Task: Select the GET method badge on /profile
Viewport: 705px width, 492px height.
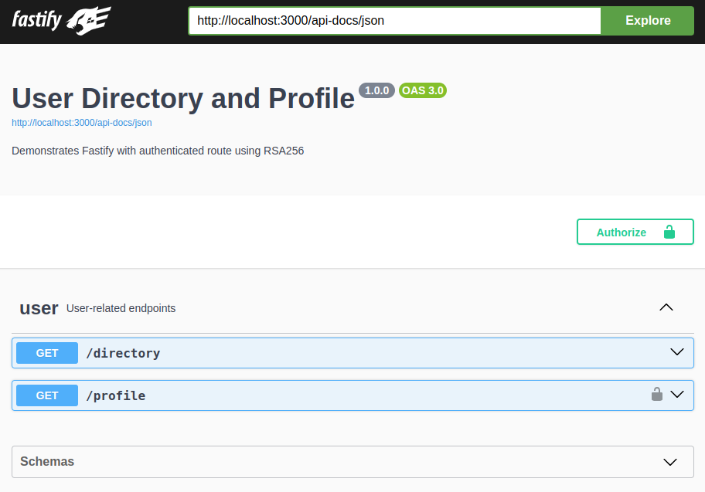Action: point(46,395)
